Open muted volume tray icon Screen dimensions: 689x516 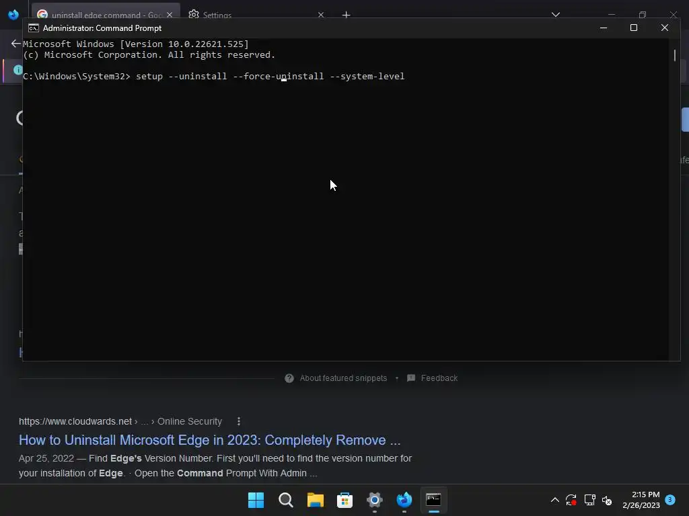[x=607, y=500]
